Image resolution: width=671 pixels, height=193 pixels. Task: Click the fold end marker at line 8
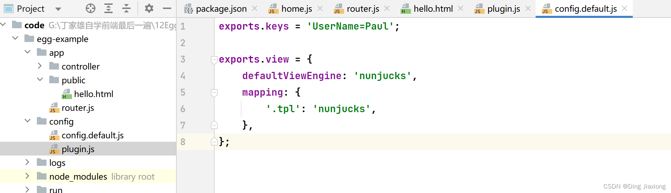214,141
